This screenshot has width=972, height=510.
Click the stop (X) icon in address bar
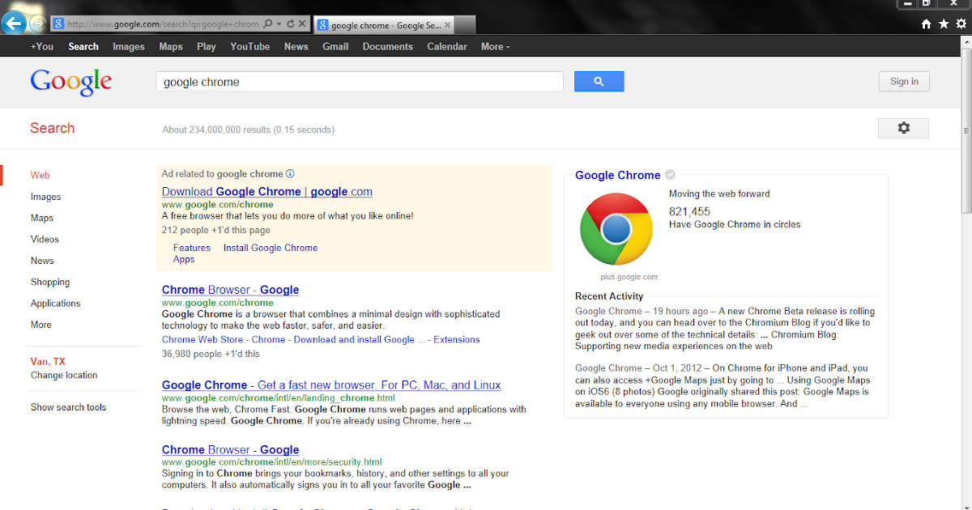point(303,24)
